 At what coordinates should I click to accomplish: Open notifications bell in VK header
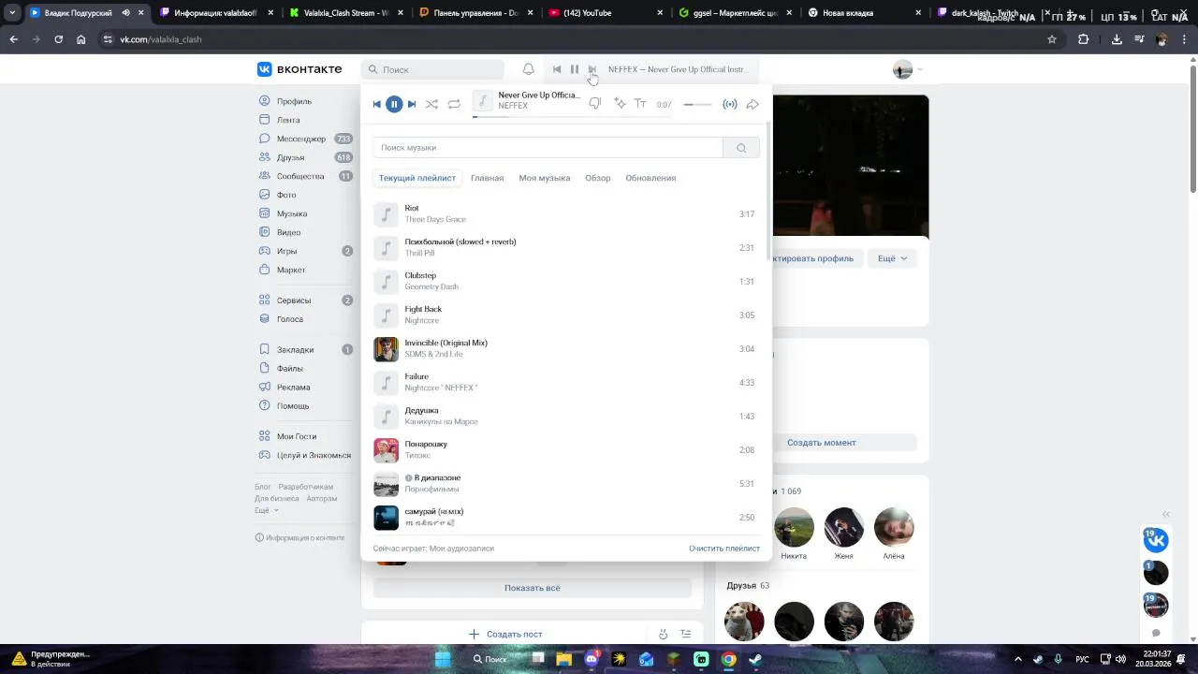coord(529,69)
